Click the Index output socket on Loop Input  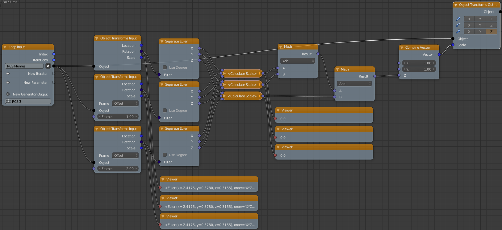54,54
